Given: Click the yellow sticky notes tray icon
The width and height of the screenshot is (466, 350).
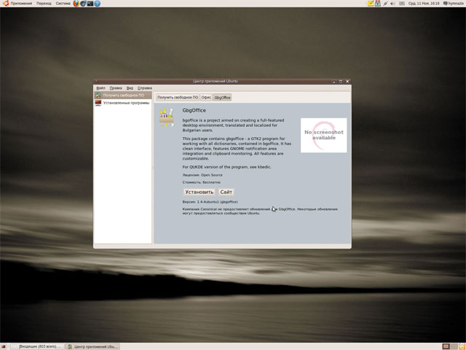Looking at the screenshot, I should (x=371, y=4).
